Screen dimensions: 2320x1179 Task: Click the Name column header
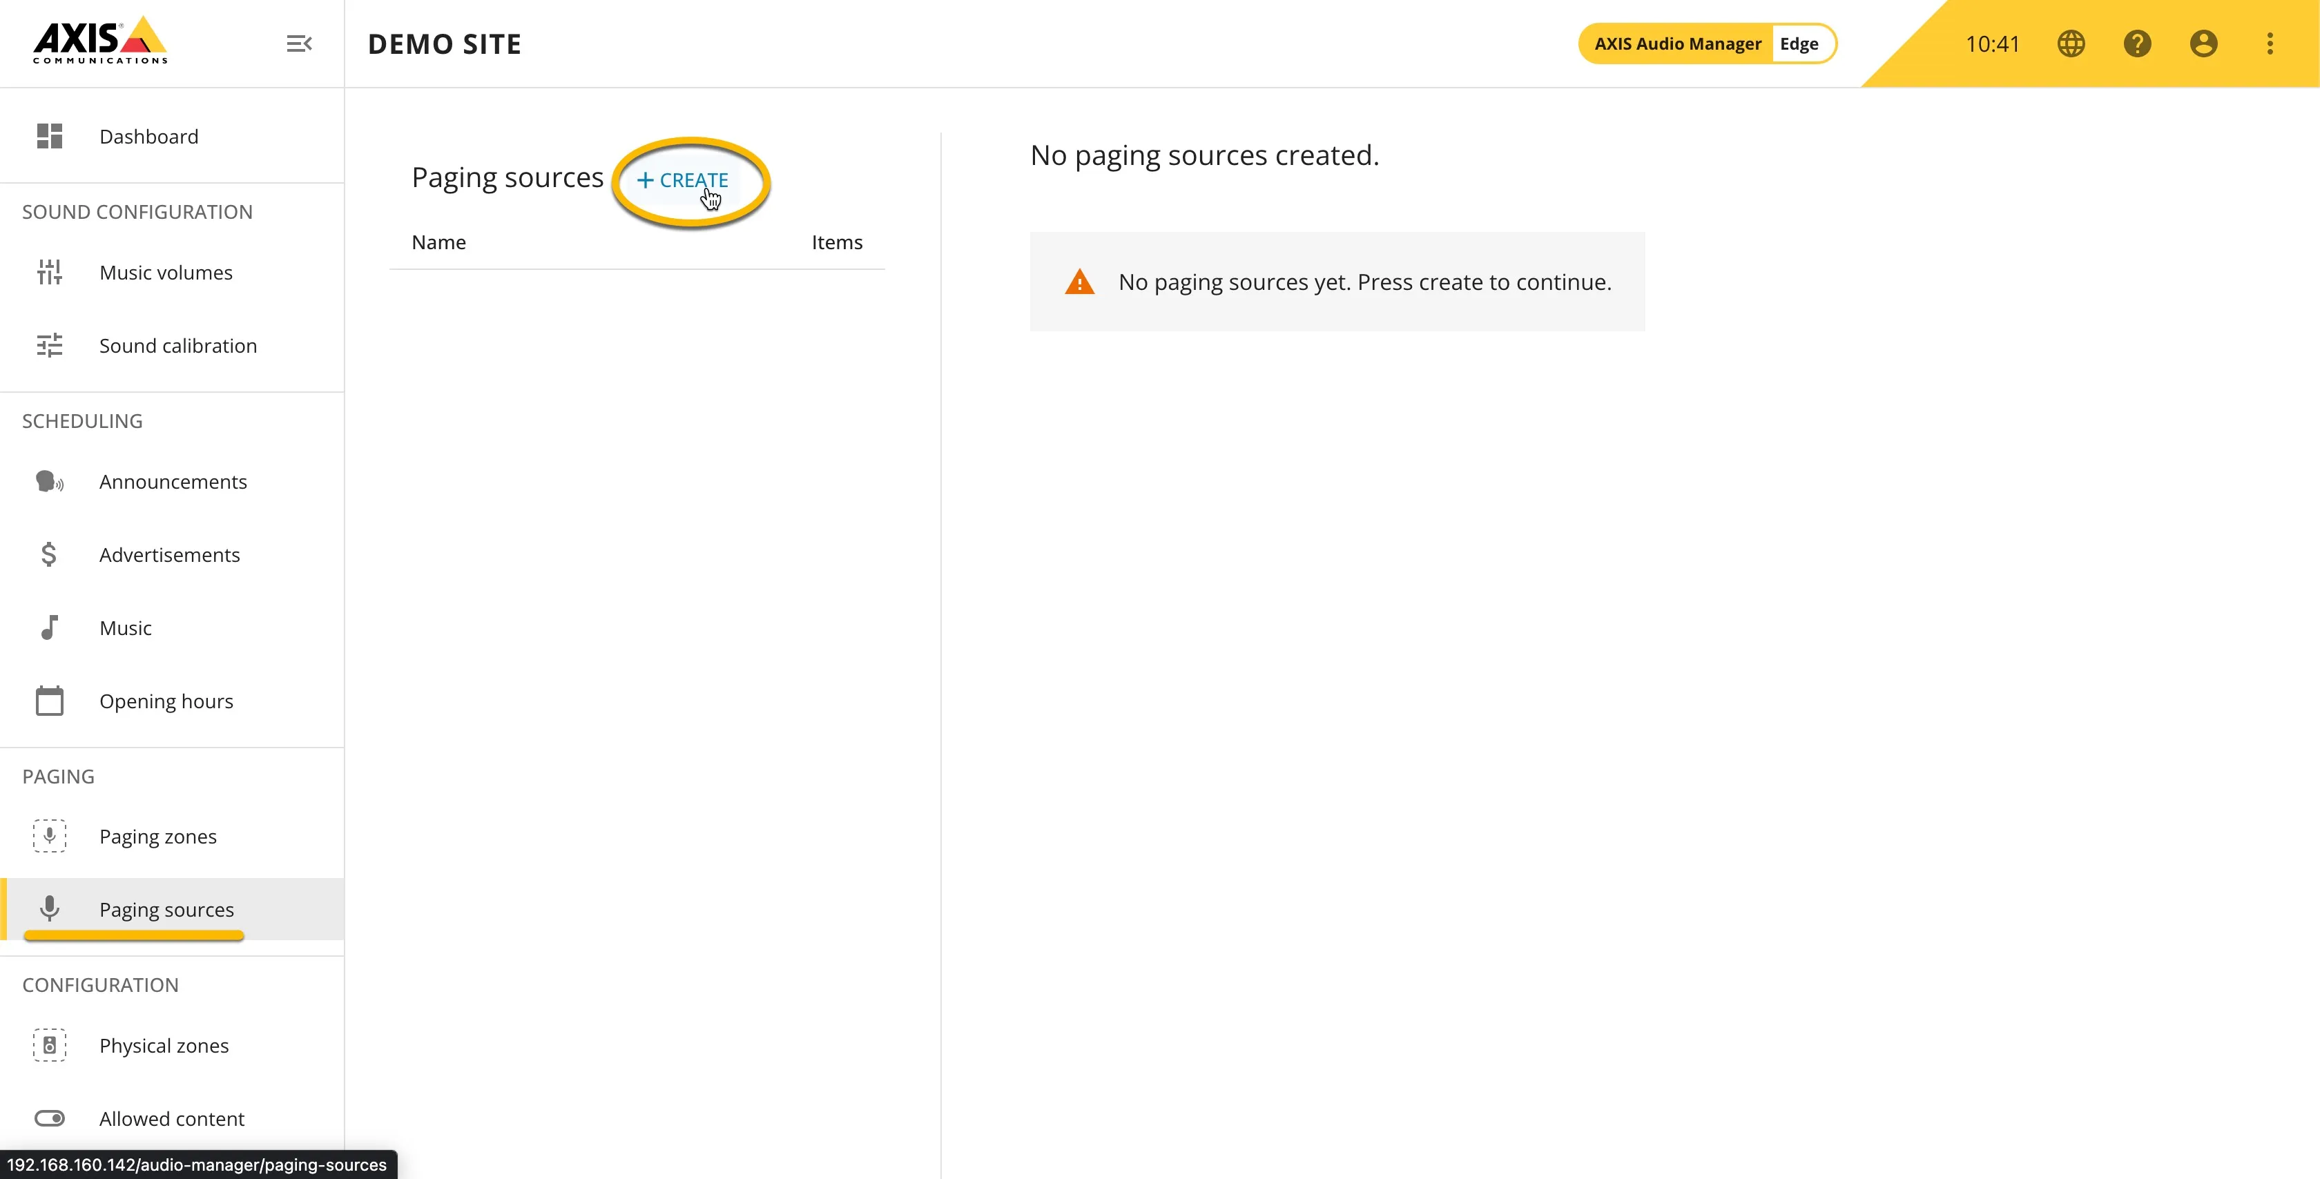pyautogui.click(x=438, y=242)
